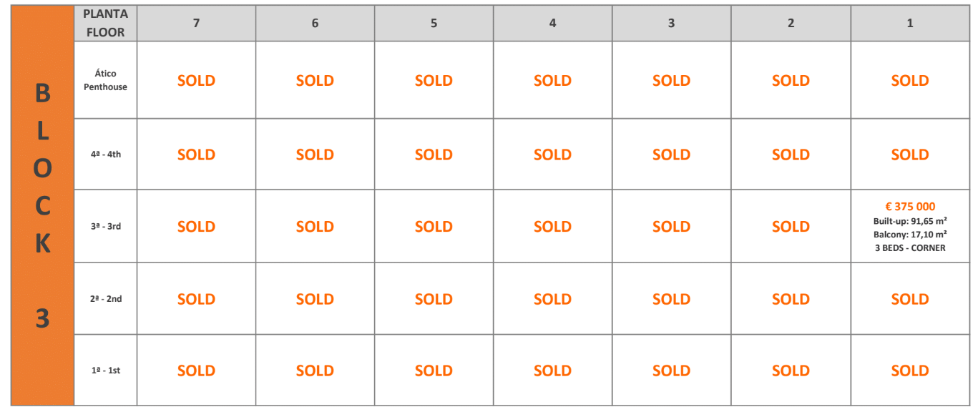
Task: Click column header 3
Action: click(x=671, y=24)
